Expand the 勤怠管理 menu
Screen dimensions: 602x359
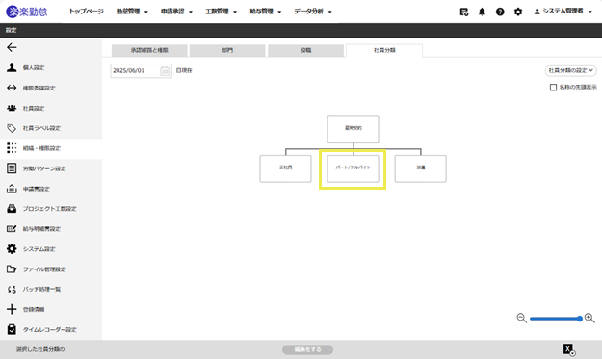pos(132,12)
